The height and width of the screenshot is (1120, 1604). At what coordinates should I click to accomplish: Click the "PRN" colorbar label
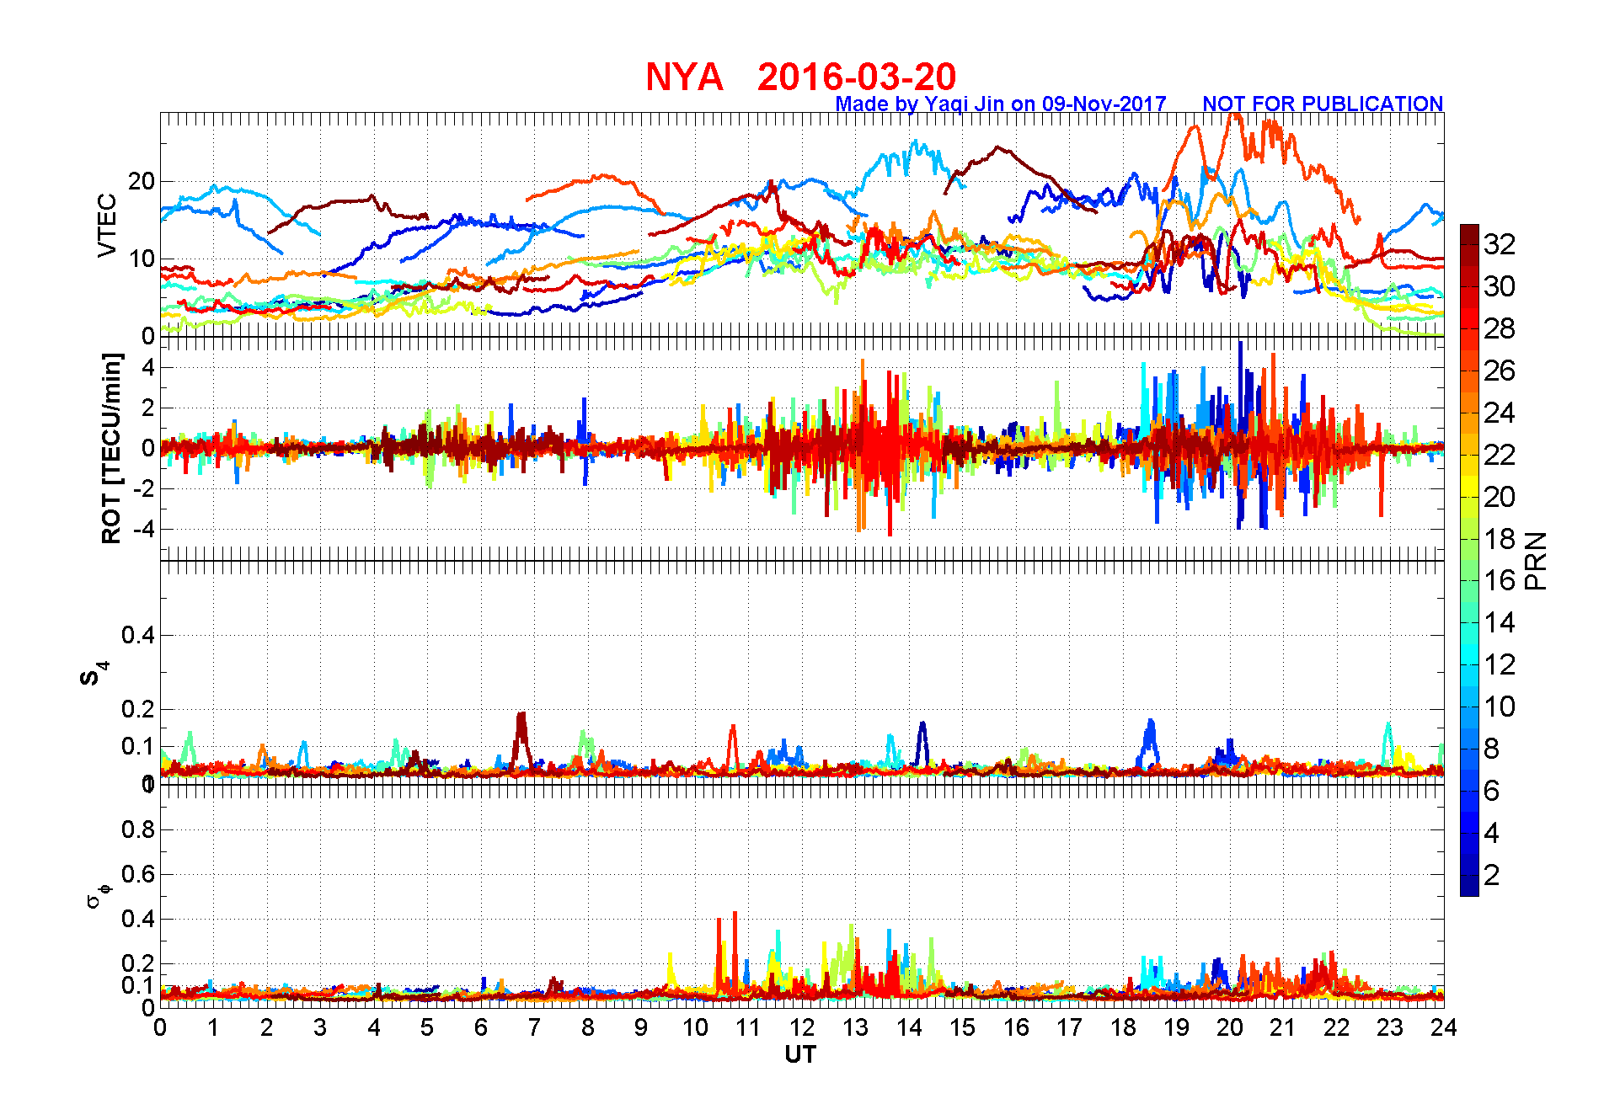(x=1537, y=561)
